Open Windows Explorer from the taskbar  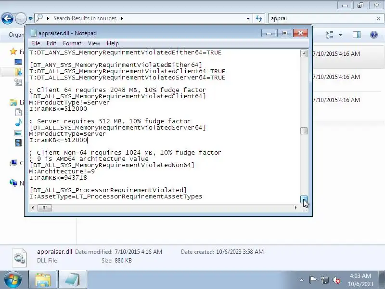[43, 280]
